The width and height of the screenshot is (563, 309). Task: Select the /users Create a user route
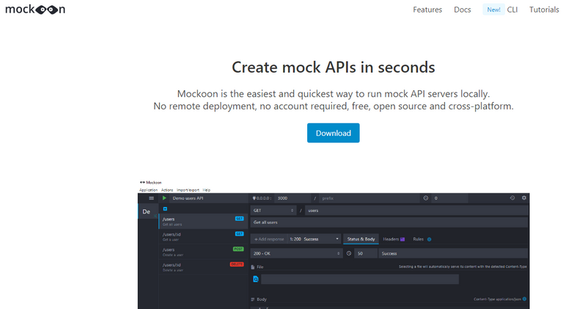[203, 252]
